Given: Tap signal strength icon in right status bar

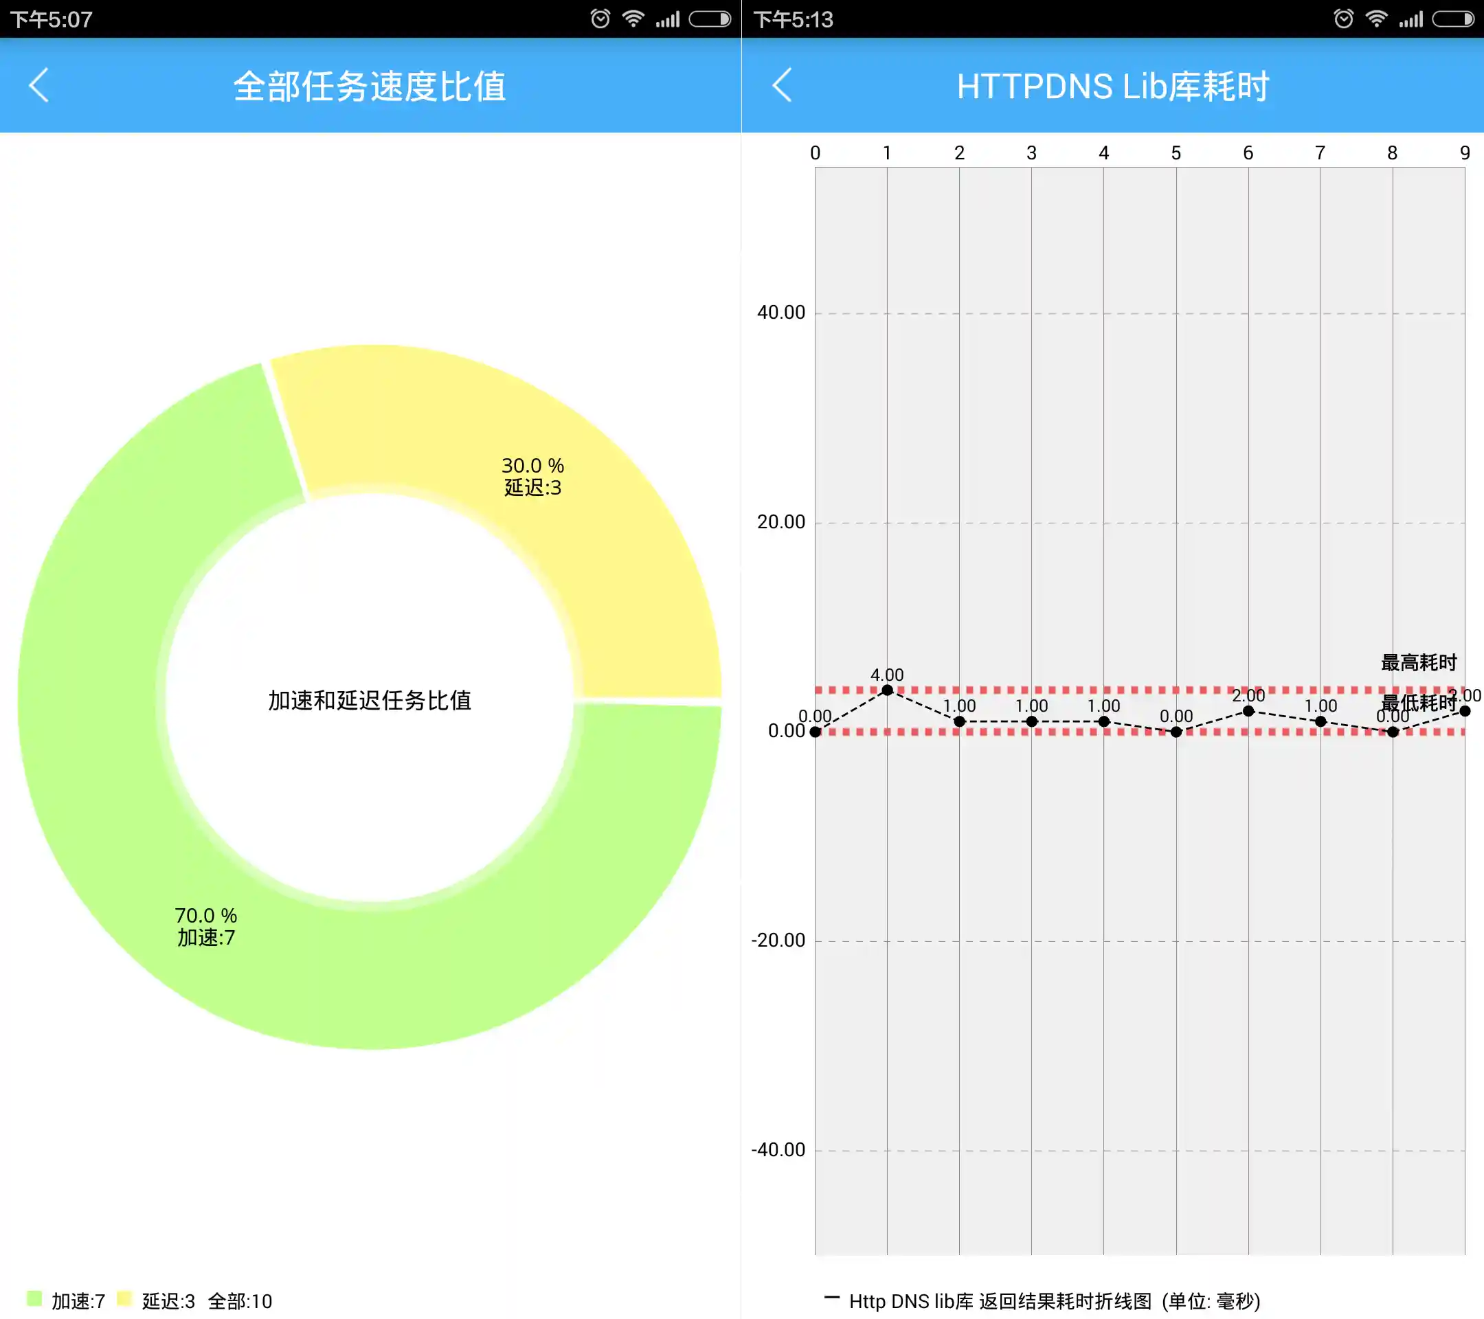Looking at the screenshot, I should 1410,19.
